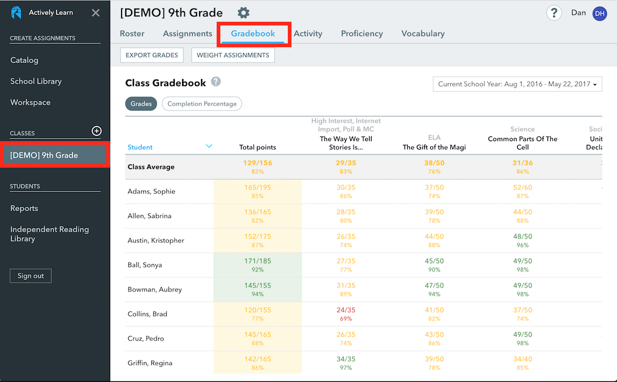The width and height of the screenshot is (617, 382).
Task: Open the Vocabulary tab
Action: [423, 33]
